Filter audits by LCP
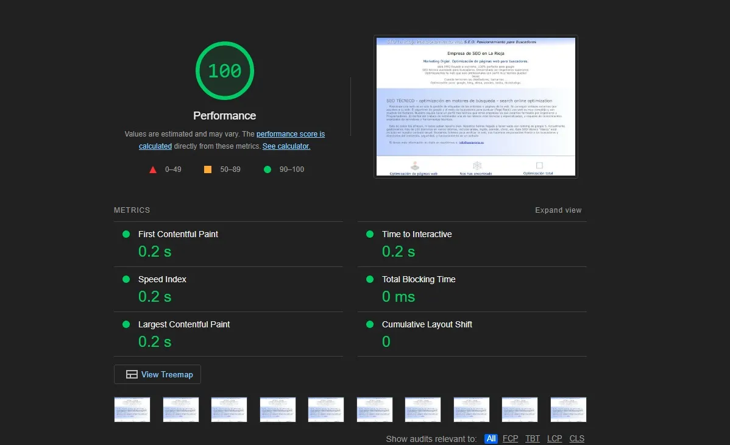The width and height of the screenshot is (730, 445). (x=555, y=438)
